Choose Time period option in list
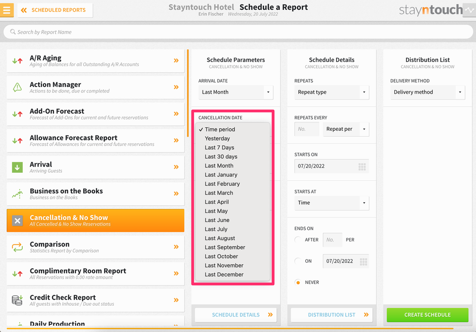Image resolution: width=476 pixels, height=332 pixels. pos(232,129)
